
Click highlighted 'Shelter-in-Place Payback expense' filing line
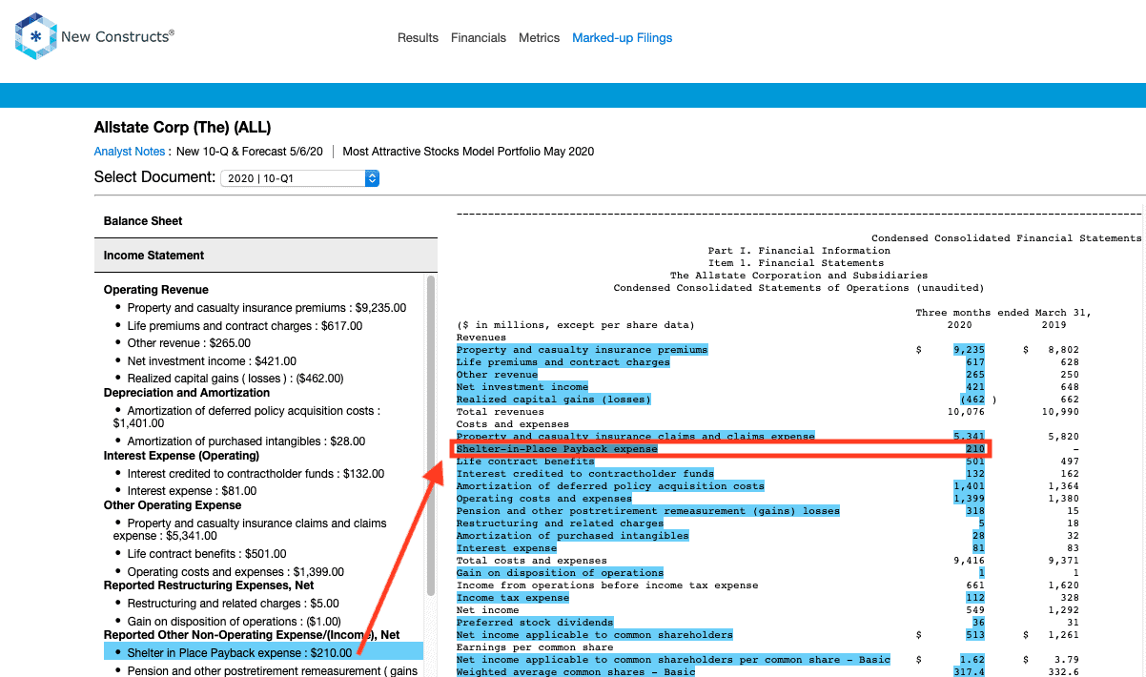(557, 449)
